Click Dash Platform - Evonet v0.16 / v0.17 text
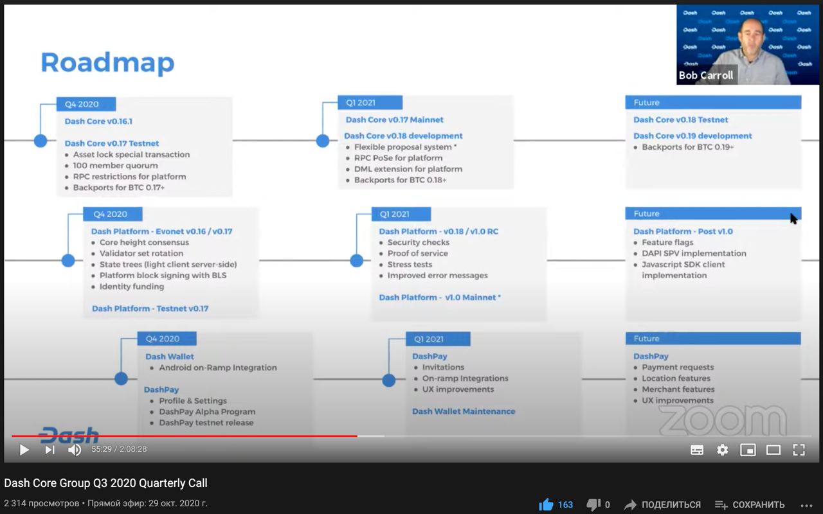The image size is (823, 514). tap(162, 231)
